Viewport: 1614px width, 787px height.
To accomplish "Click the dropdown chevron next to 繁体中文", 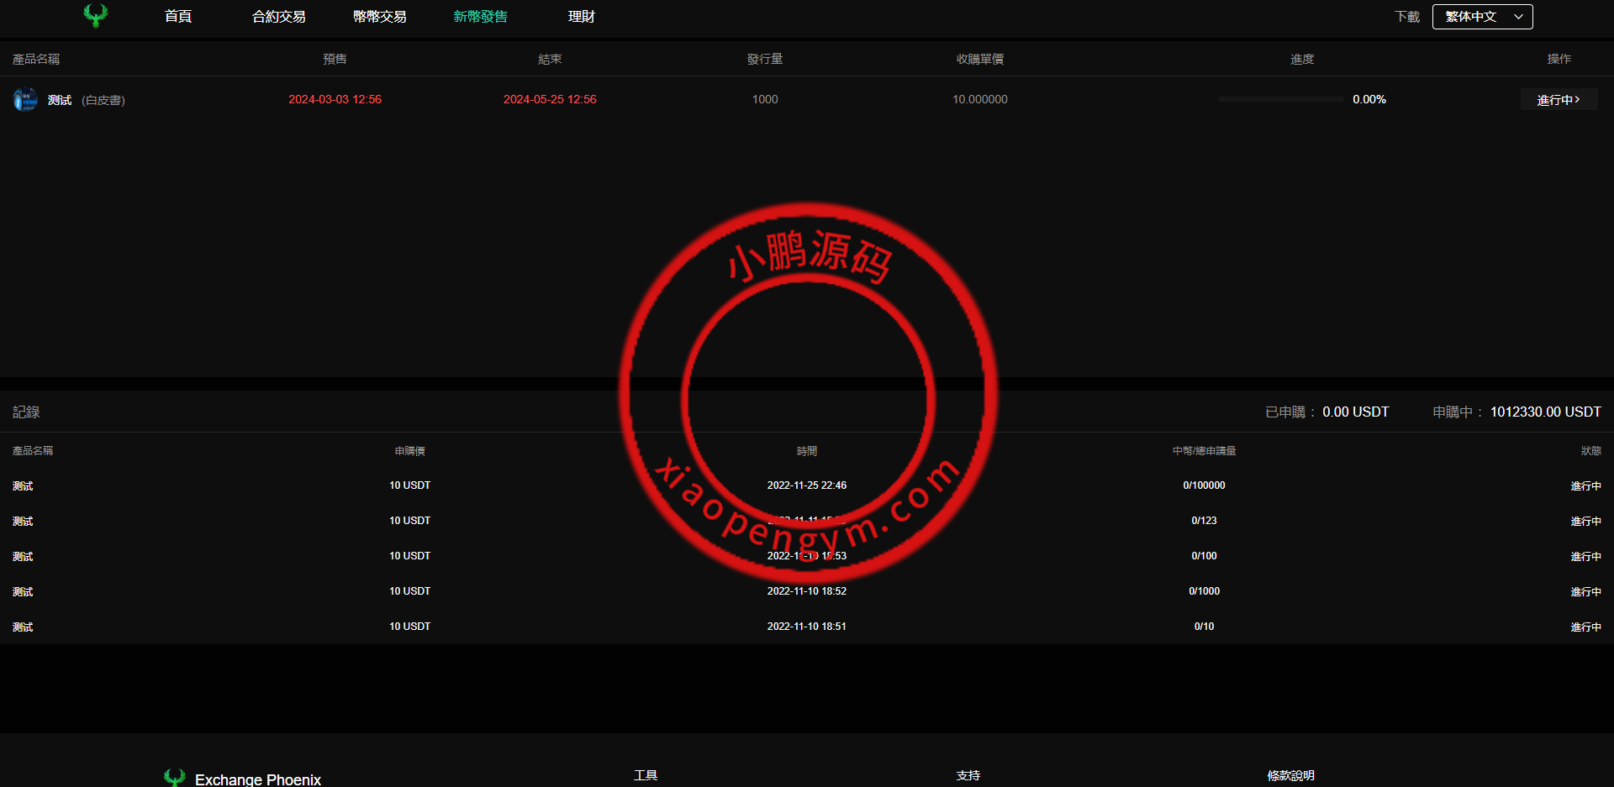I will tap(1518, 16).
